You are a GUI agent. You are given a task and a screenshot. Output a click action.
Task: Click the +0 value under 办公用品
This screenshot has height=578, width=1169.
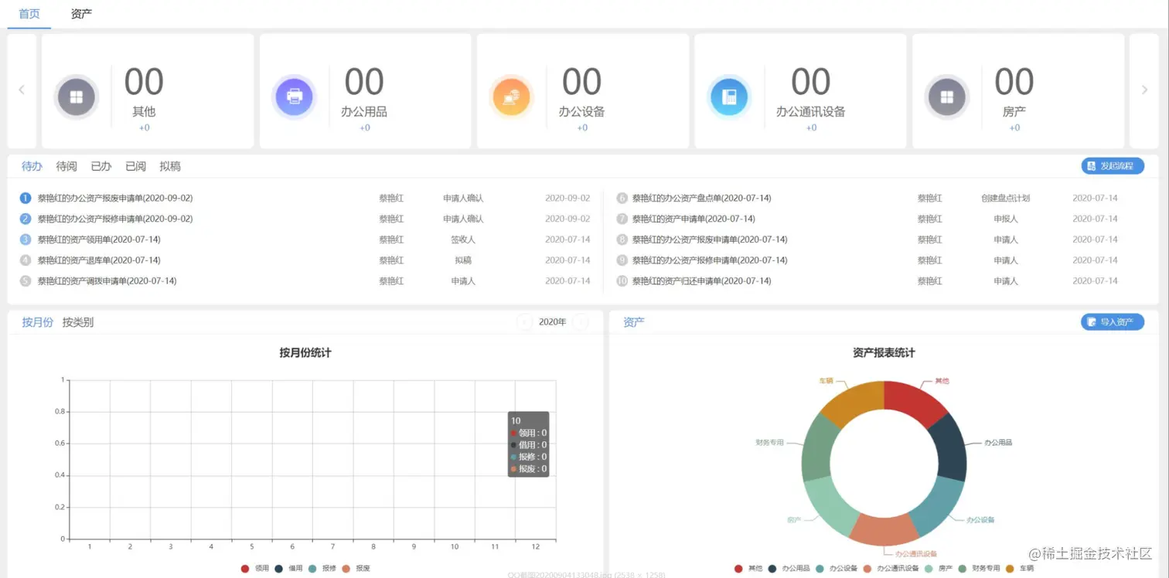tap(365, 127)
